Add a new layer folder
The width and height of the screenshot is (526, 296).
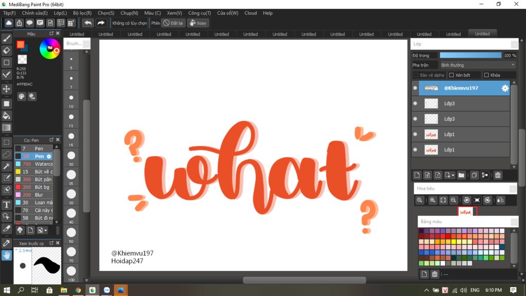pyautogui.click(x=461, y=175)
